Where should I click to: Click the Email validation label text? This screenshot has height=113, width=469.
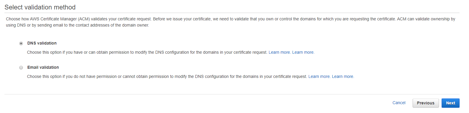click(43, 67)
